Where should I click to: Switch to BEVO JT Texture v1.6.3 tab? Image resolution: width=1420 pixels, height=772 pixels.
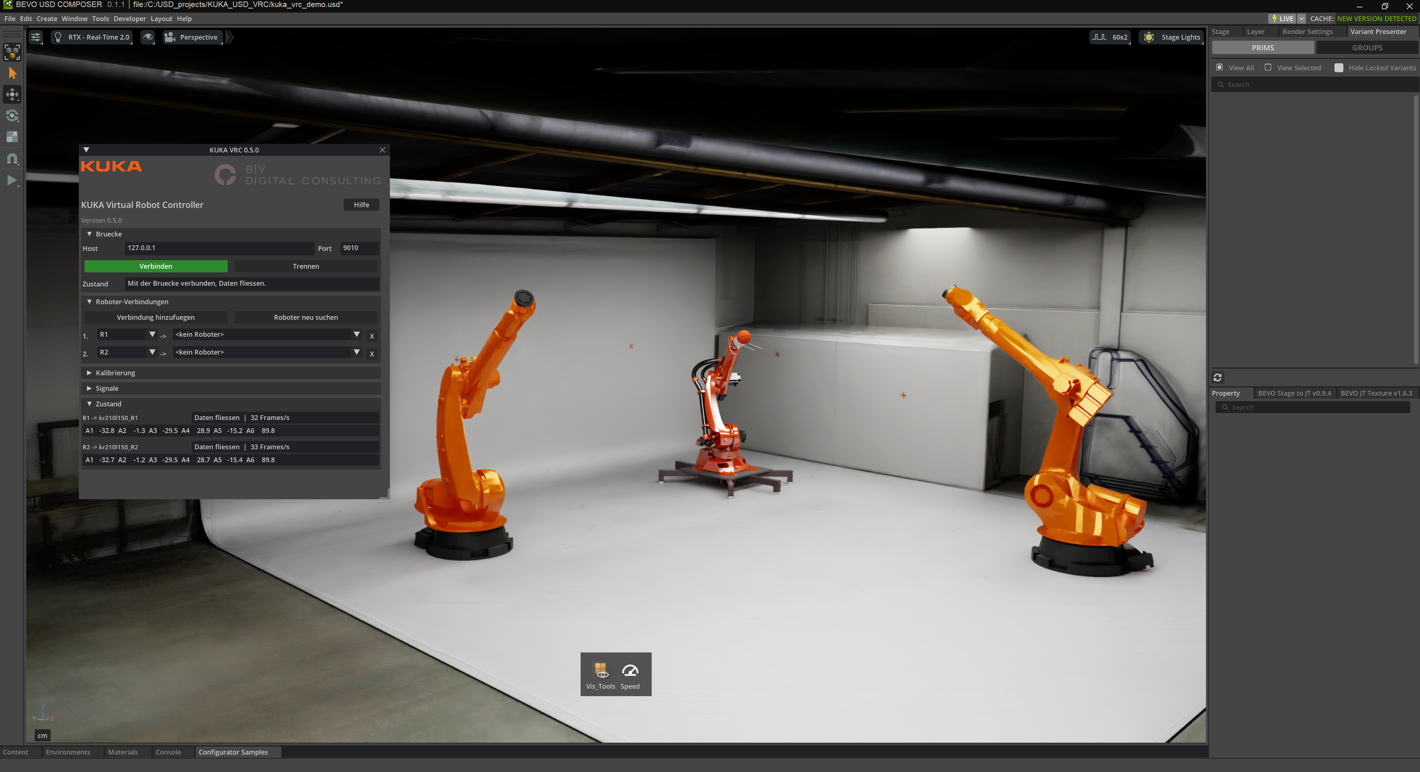point(1376,393)
